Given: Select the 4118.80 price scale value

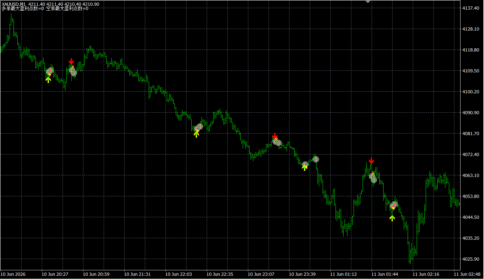Looking at the screenshot, I should click(470, 50).
